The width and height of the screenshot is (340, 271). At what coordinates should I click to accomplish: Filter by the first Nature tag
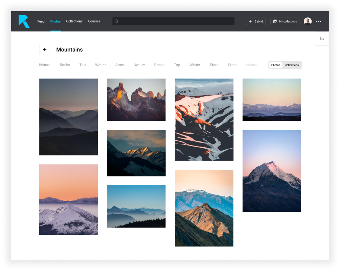(45, 65)
